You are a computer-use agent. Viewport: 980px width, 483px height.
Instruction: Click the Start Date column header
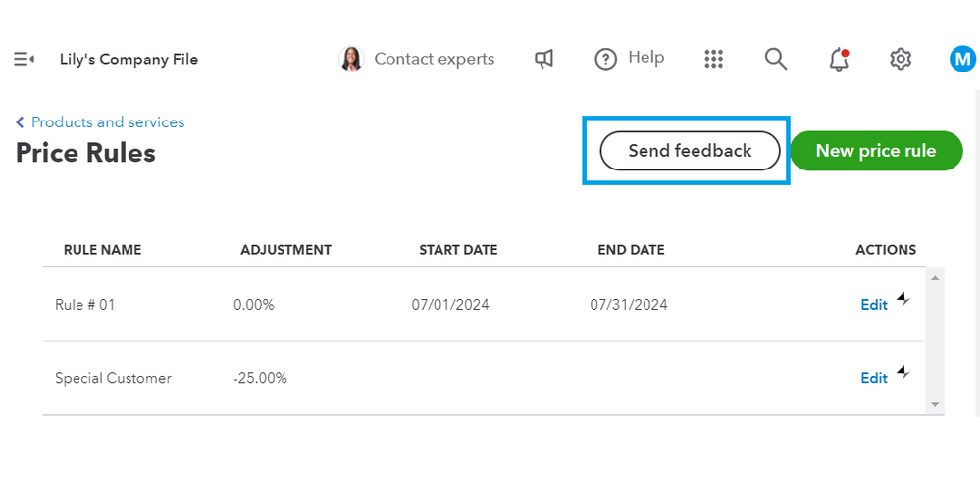coord(458,250)
